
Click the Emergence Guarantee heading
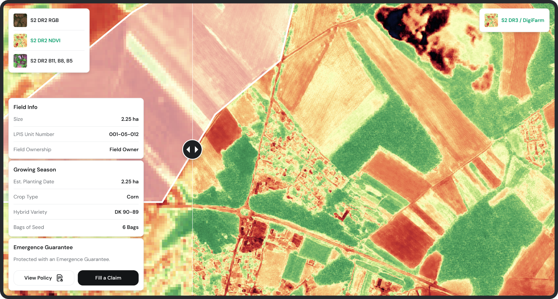point(43,247)
